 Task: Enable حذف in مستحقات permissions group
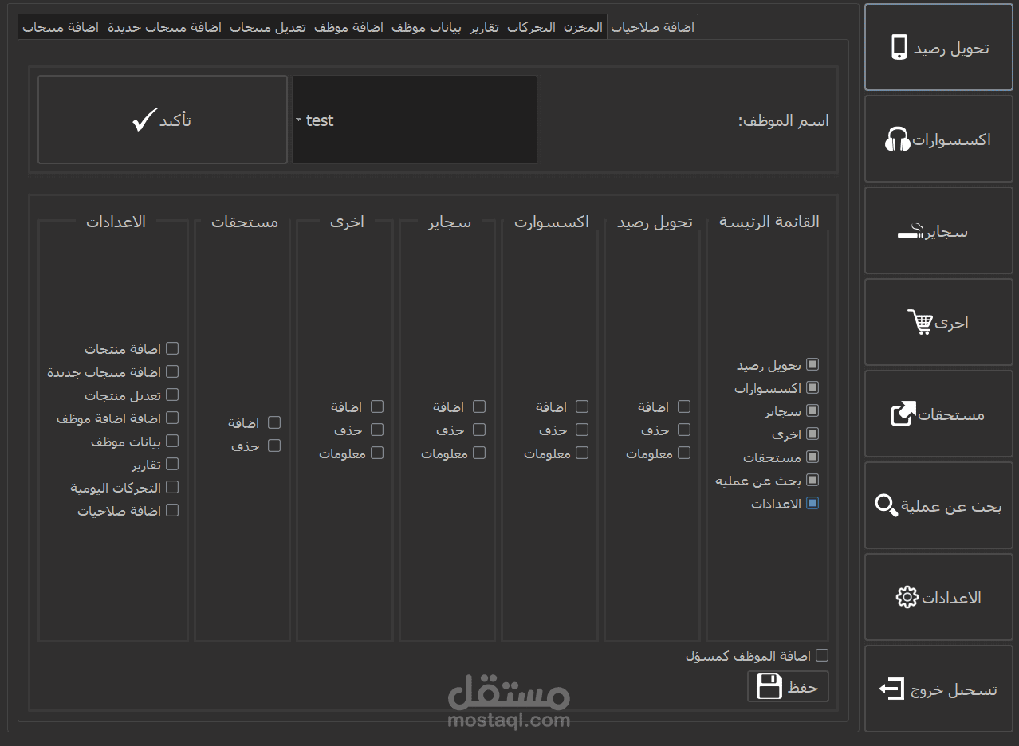274,446
